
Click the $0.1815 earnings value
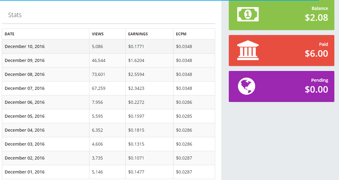tap(136, 130)
